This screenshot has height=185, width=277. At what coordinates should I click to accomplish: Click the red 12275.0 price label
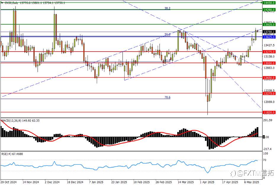click(x=269, y=93)
